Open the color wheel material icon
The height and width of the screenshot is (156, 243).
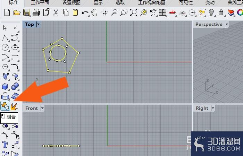point(240,12)
